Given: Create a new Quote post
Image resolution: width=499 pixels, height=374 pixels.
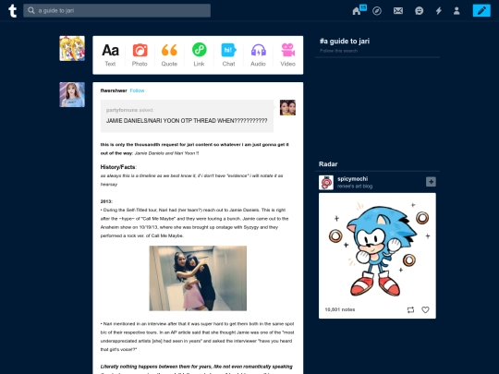Looking at the screenshot, I should [x=169, y=55].
